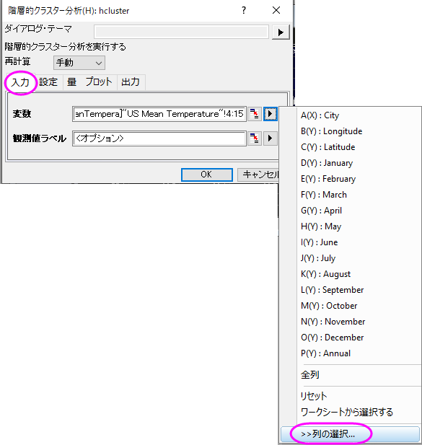Open the 再計算 dropdown showing 手動
The width and height of the screenshot is (422, 445).
pyautogui.click(x=79, y=63)
